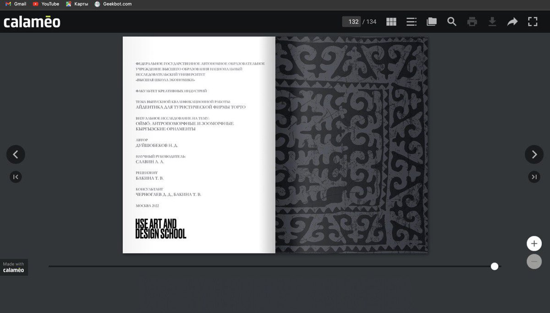The height and width of the screenshot is (313, 550).
Task: Click the right ornament pattern page
Action: point(352,145)
